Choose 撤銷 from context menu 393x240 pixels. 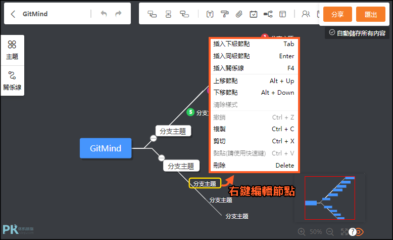[254, 117]
